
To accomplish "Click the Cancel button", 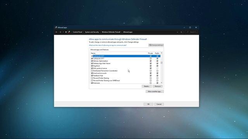I will coord(159,104).
